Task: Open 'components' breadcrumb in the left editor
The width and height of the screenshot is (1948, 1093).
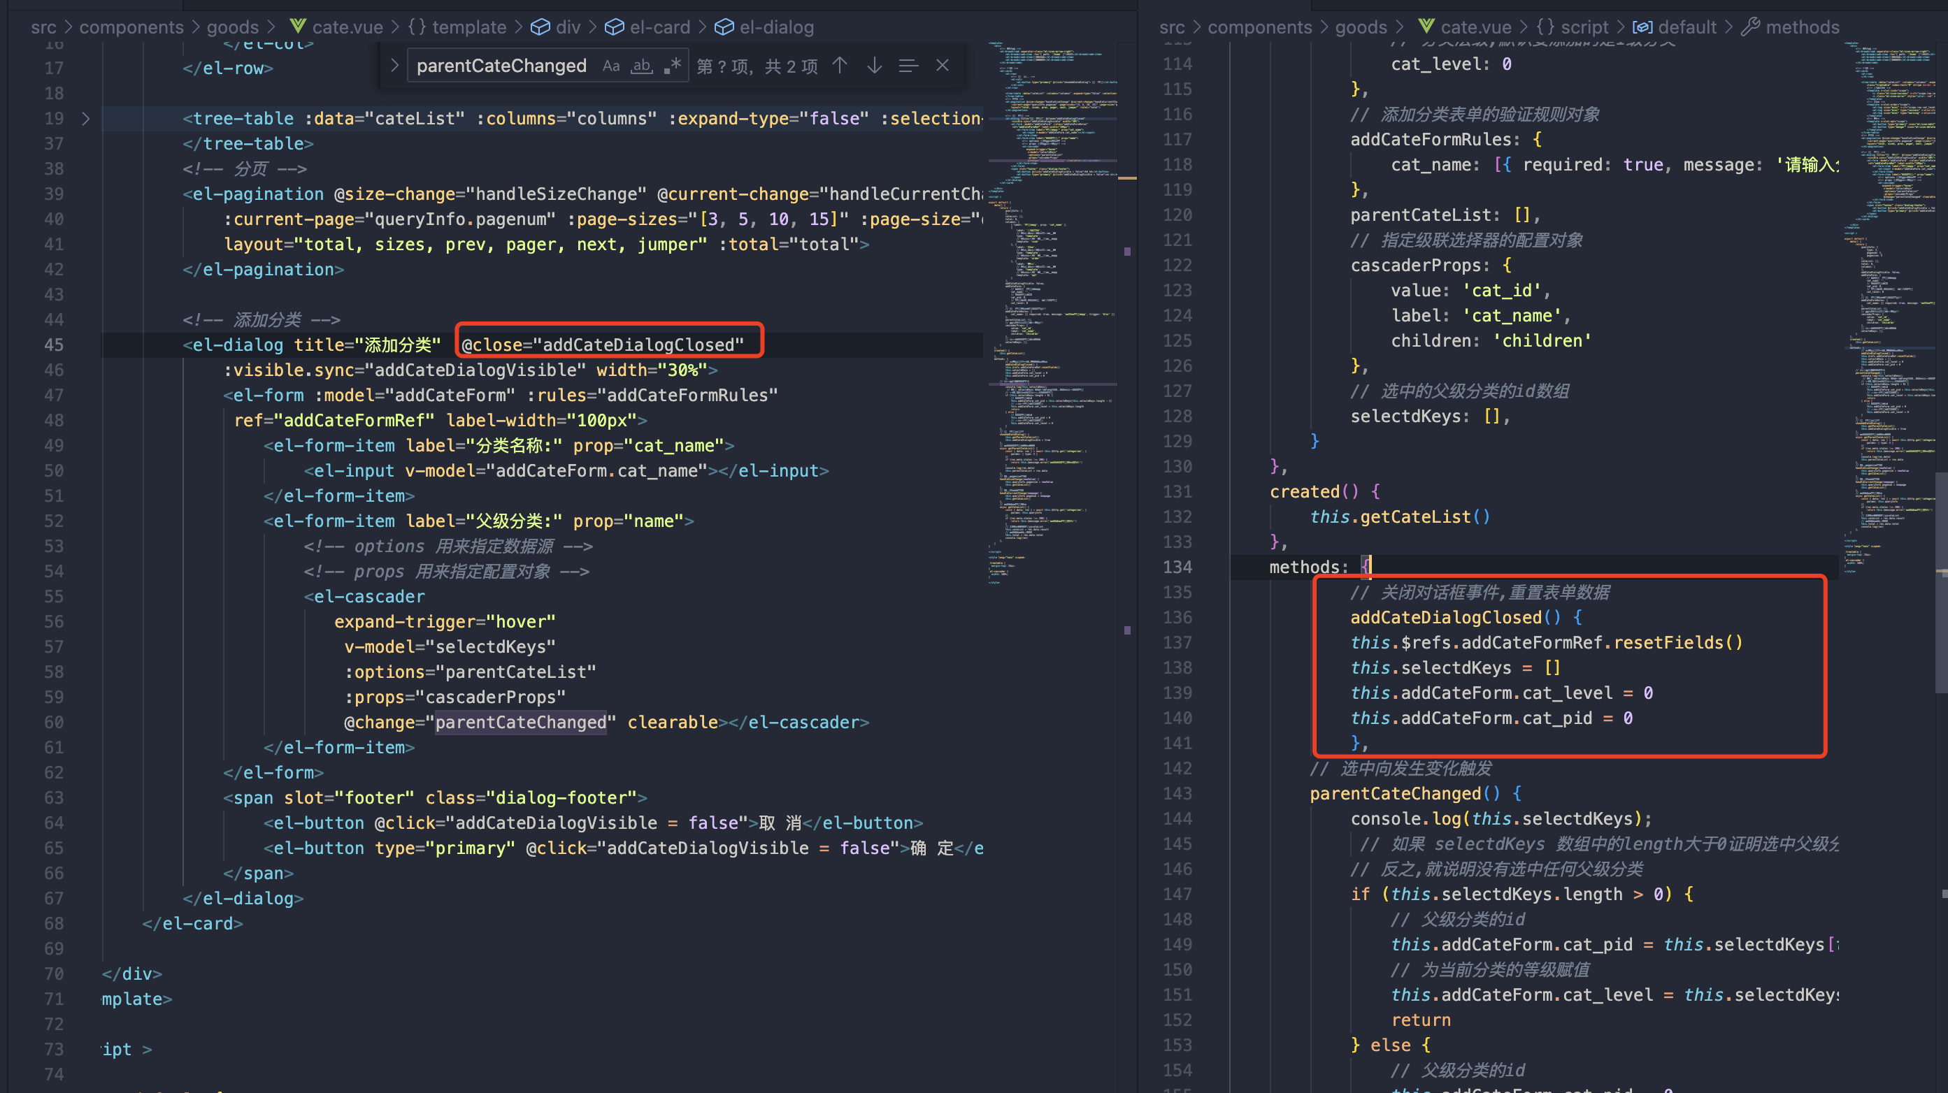Action: 131,27
